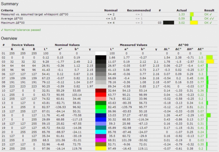
Task: Click the bright red swatch in row 11
Action: tap(101, 94)
